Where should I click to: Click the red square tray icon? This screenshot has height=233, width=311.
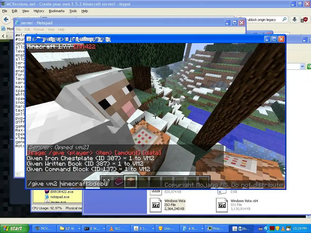point(272,229)
